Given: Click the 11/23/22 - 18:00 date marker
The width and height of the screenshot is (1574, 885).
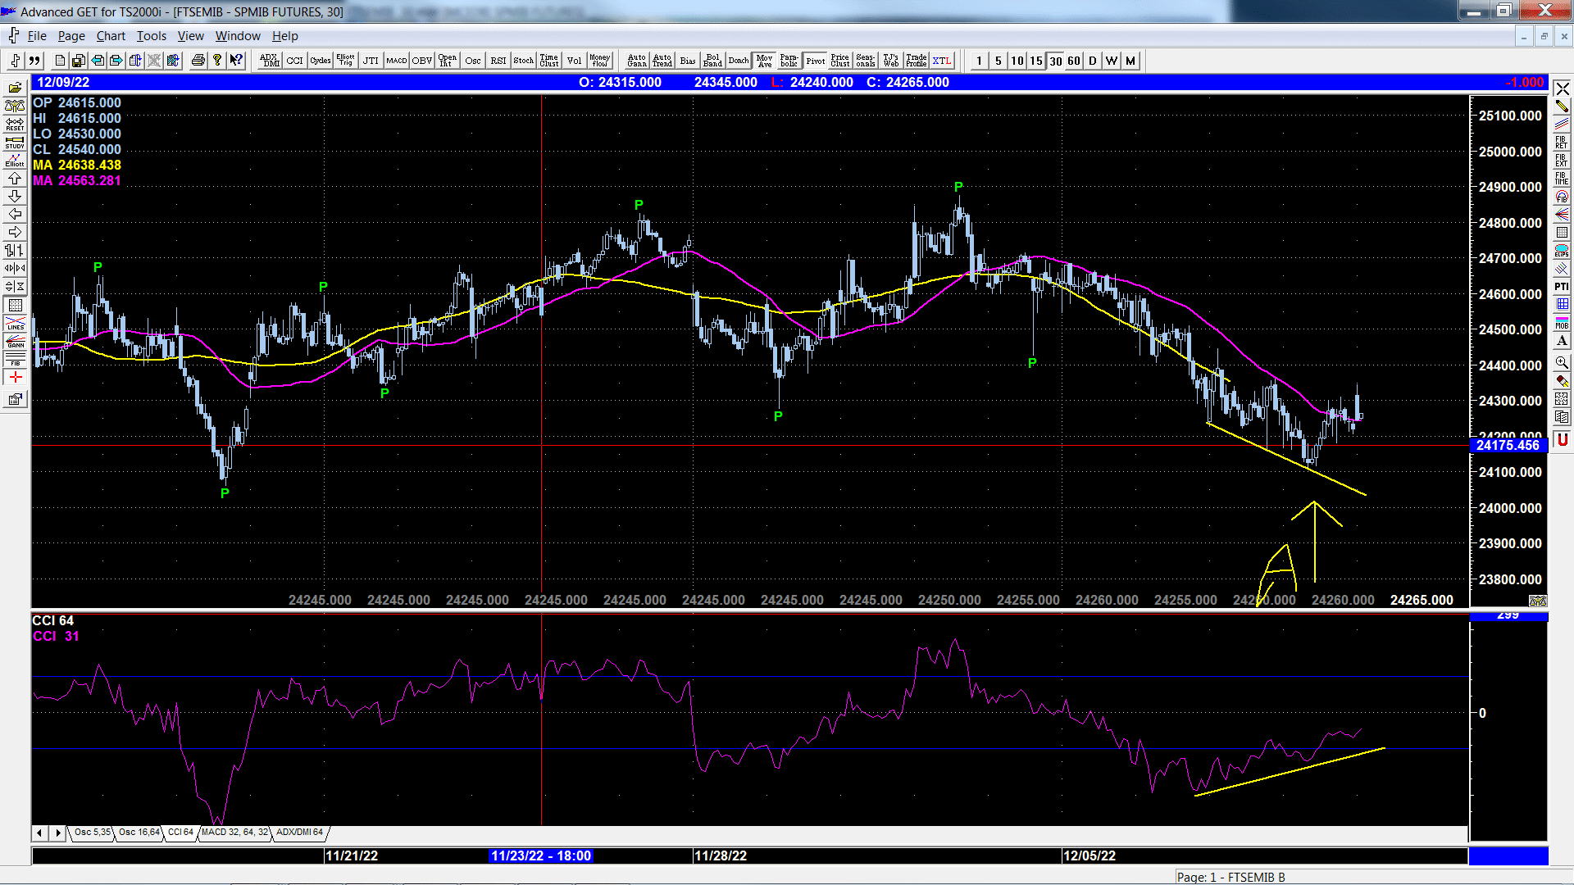Looking at the screenshot, I should [541, 855].
